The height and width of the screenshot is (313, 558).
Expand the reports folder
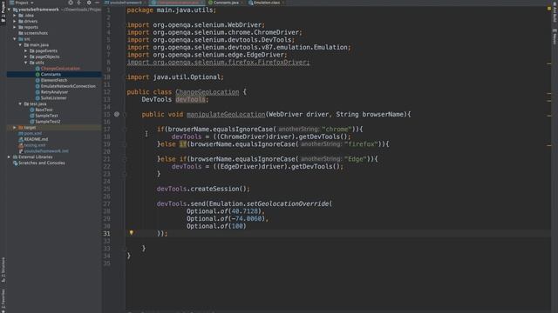tap(15, 27)
